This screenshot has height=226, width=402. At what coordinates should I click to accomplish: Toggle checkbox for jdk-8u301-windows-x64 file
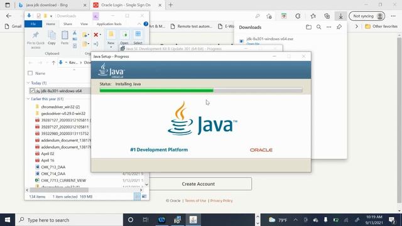32,90
